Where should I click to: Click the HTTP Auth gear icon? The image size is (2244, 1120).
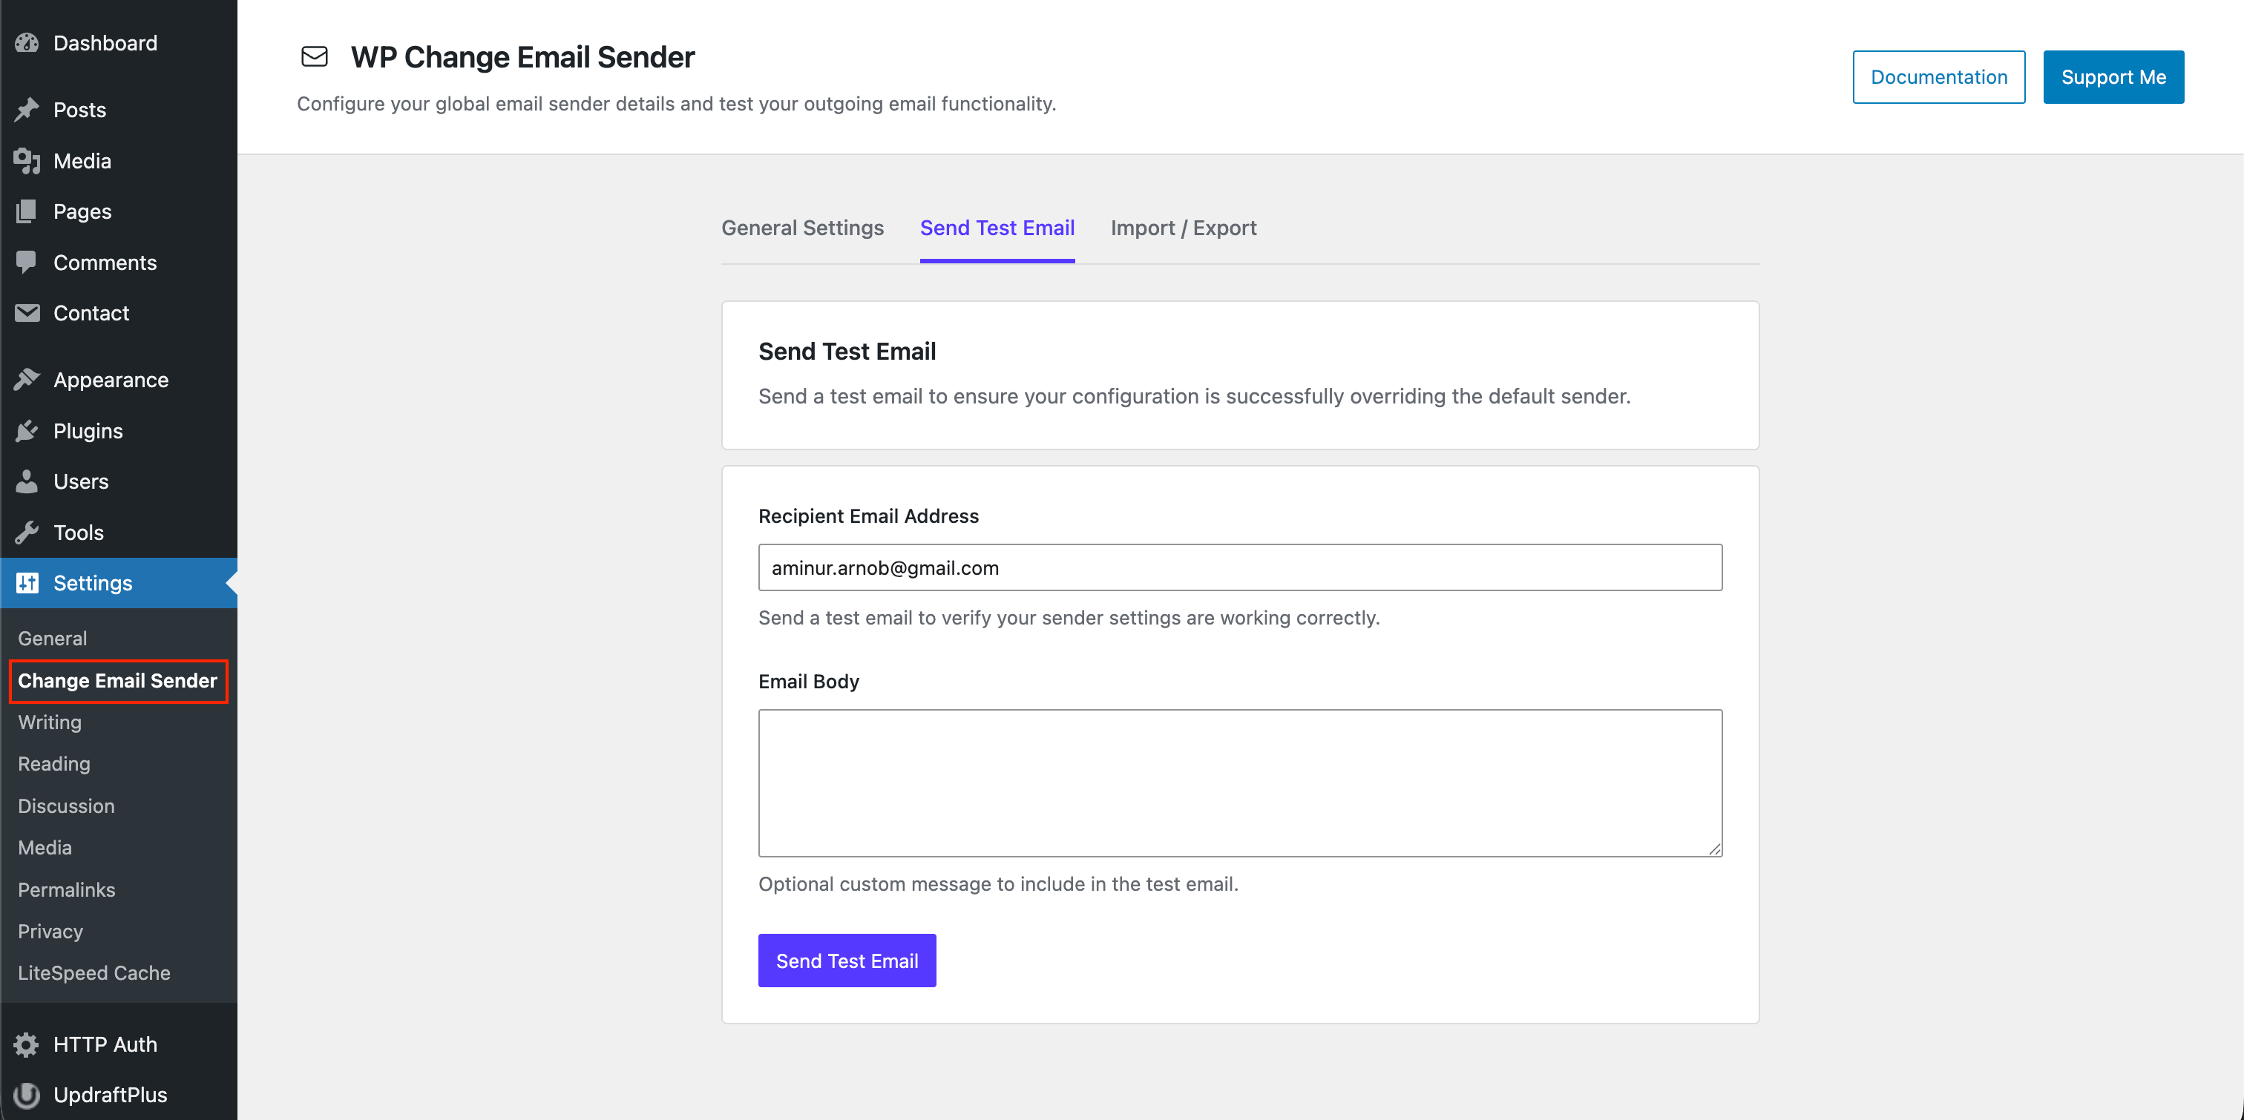pyautogui.click(x=27, y=1044)
